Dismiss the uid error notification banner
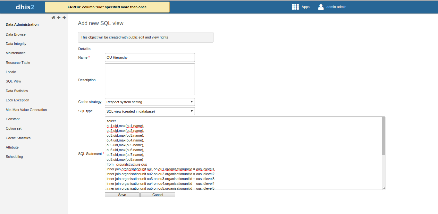 pos(107,7)
